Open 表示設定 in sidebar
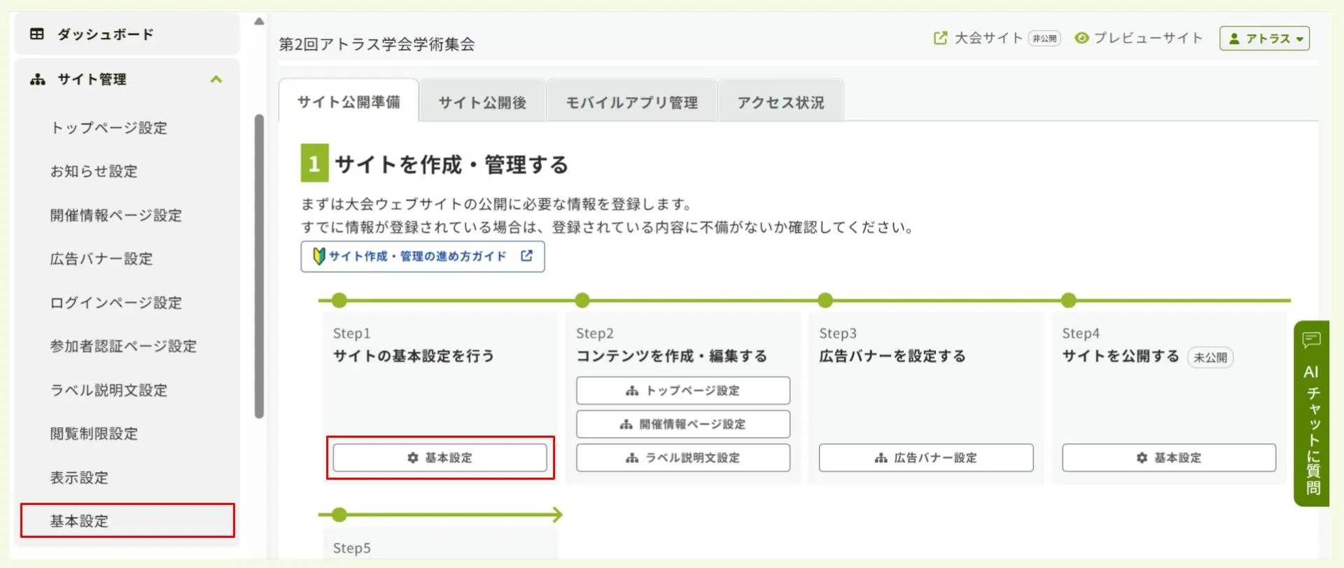Image resolution: width=1344 pixels, height=568 pixels. click(79, 478)
